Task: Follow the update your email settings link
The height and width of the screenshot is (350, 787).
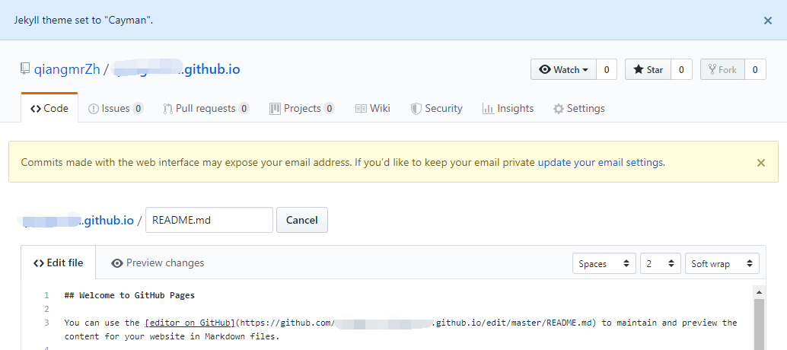Action: coord(601,163)
